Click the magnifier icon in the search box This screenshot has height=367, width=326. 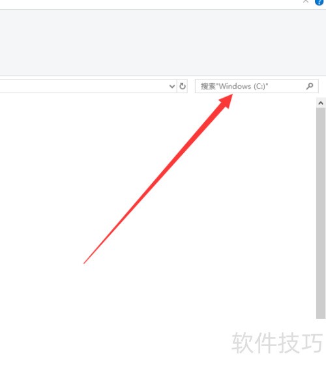[x=310, y=86]
